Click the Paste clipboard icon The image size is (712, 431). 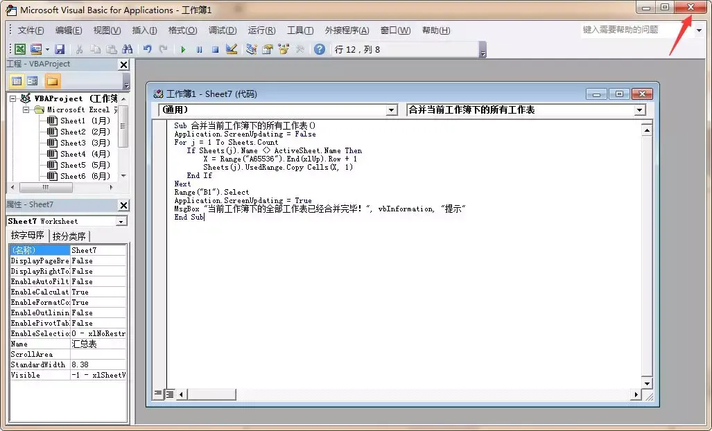tap(111, 49)
